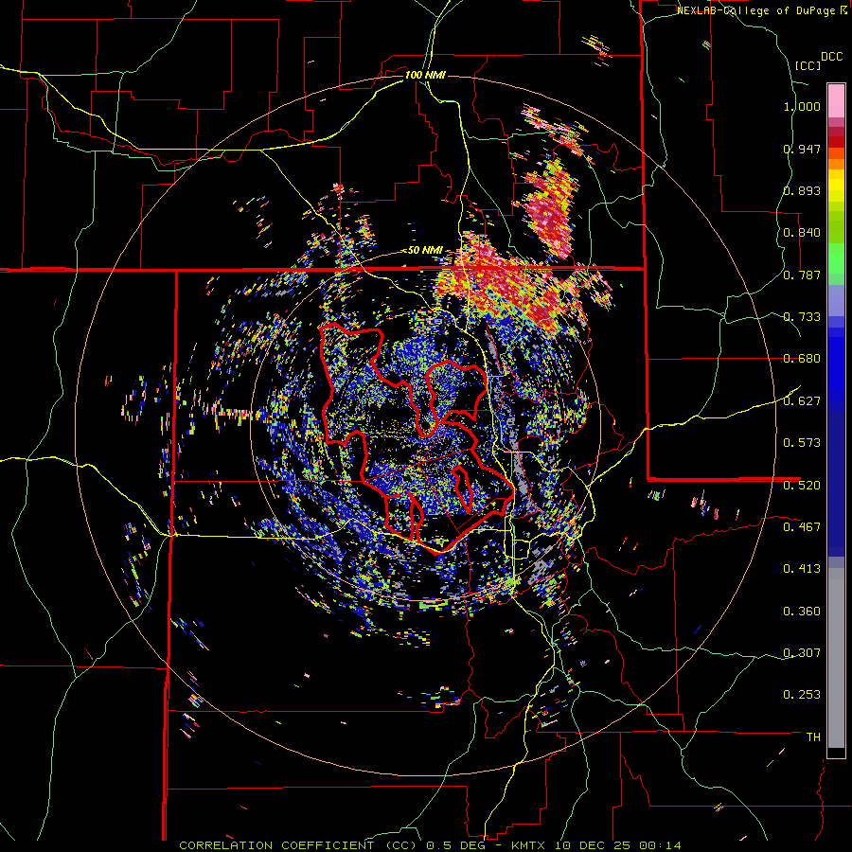This screenshot has width=852, height=852.
Task: Click the 0.893 legend value
Action: tap(802, 190)
